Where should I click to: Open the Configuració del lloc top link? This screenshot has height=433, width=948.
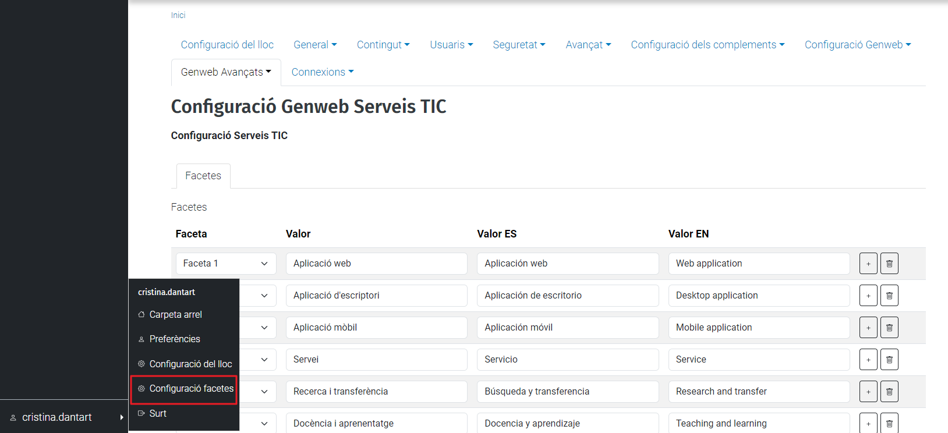(227, 45)
